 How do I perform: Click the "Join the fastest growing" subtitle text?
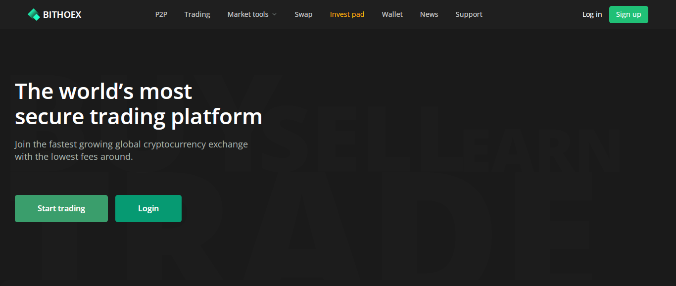coord(131,144)
